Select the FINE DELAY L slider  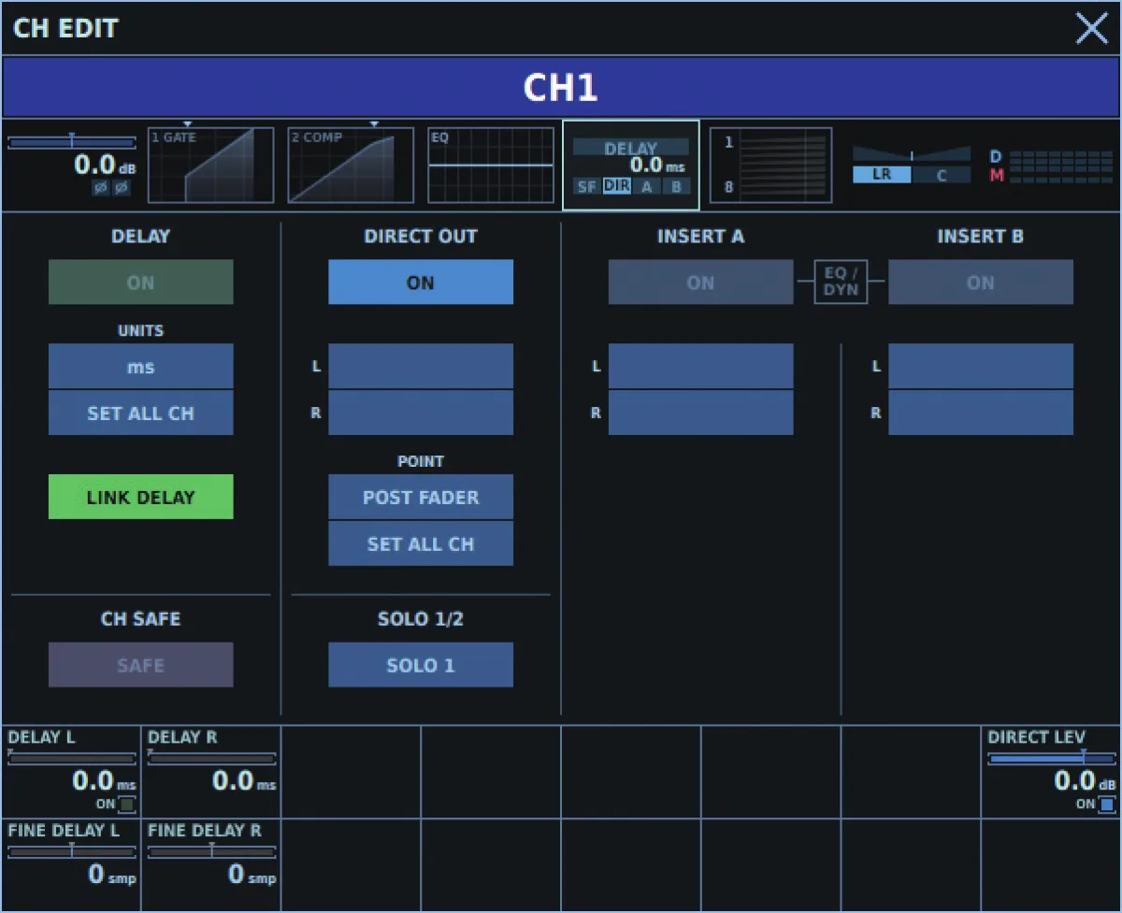[x=71, y=851]
